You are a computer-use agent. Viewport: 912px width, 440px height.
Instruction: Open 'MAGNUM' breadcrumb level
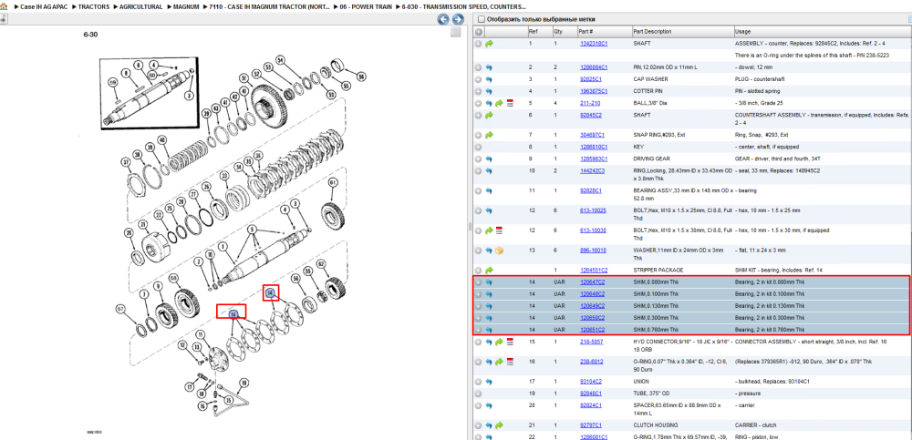click(x=187, y=7)
